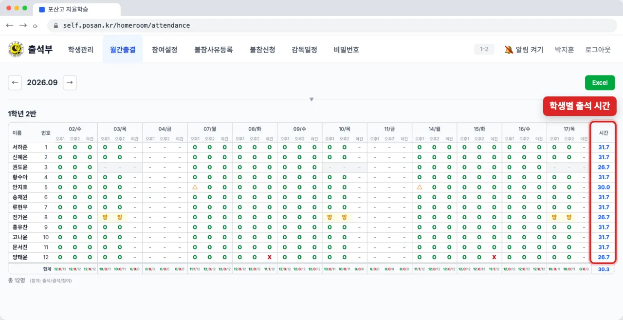623x320 pixels.
Task: Open the 감독일정 menu
Action: click(x=305, y=49)
